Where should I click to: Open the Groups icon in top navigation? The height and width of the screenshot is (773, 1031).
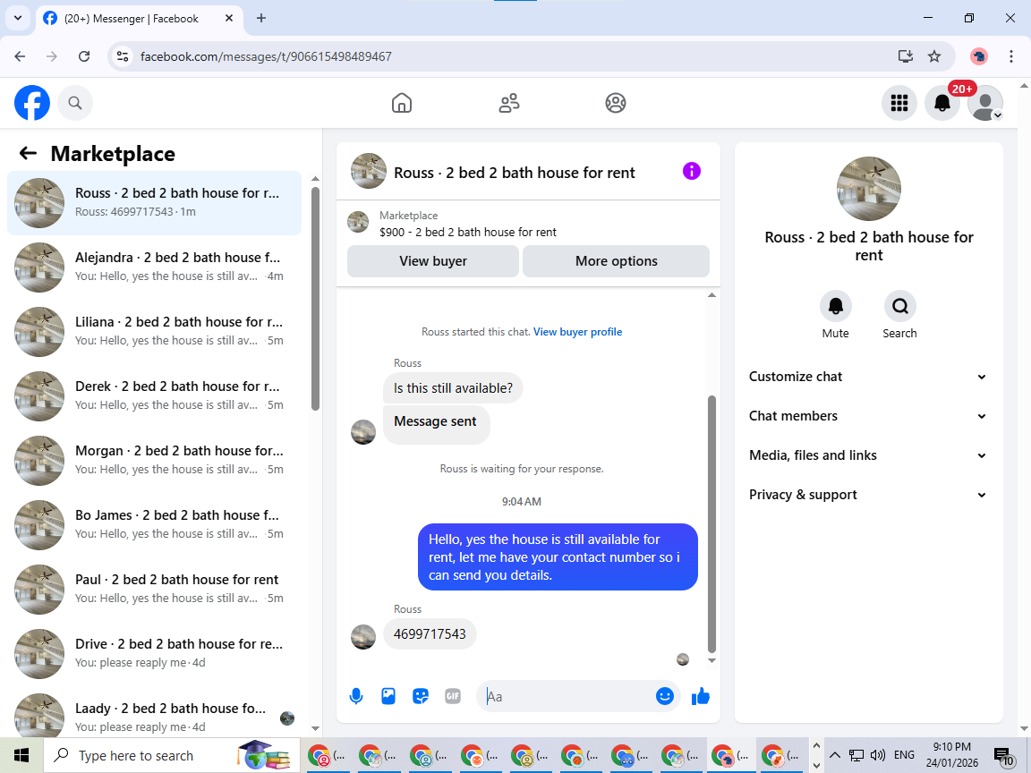coord(616,103)
